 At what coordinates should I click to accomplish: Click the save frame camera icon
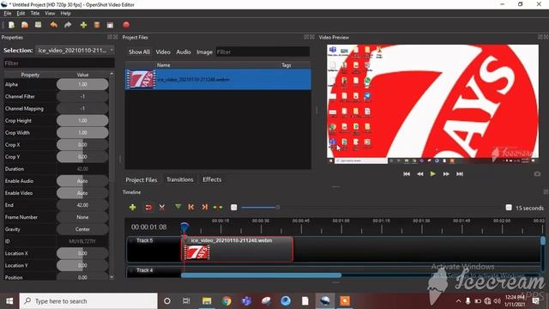pyautogui.click(x=537, y=173)
